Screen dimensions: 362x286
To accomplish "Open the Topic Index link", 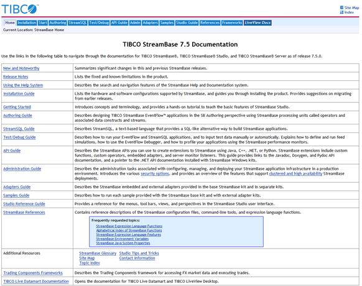I will (x=90, y=263).
